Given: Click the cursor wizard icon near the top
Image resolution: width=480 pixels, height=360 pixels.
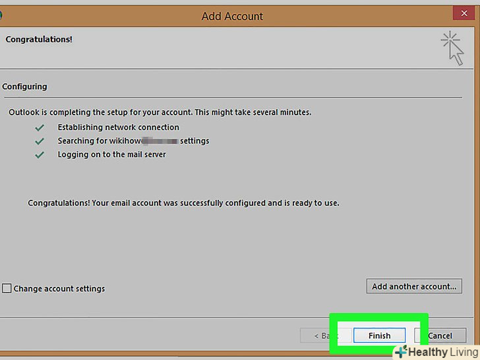Looking at the screenshot, I should tap(453, 47).
